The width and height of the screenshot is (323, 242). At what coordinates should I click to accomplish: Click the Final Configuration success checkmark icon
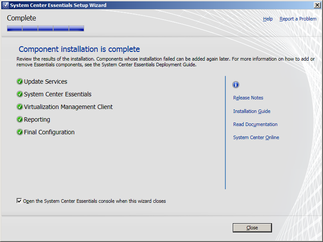[x=20, y=132]
